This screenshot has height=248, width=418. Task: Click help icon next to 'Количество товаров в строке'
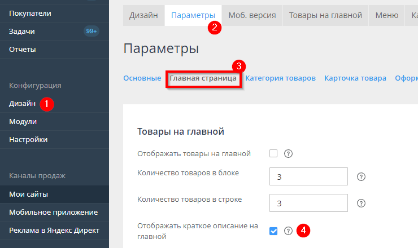362,203
